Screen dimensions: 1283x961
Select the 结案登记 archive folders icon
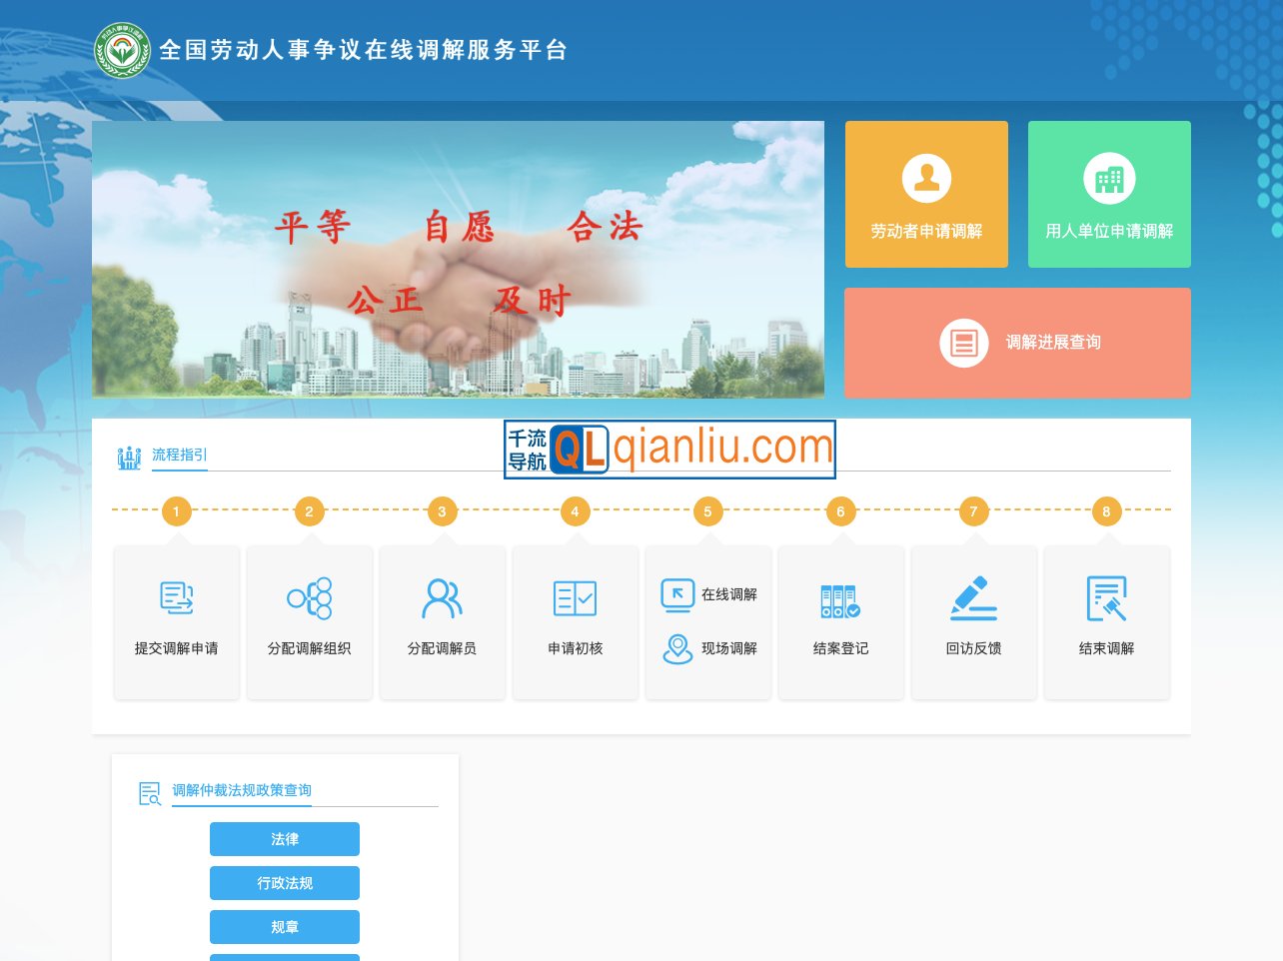click(x=840, y=596)
